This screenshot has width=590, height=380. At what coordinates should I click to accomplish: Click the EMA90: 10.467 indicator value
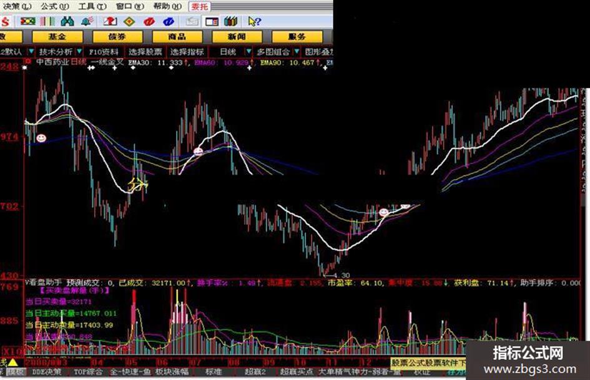287,62
